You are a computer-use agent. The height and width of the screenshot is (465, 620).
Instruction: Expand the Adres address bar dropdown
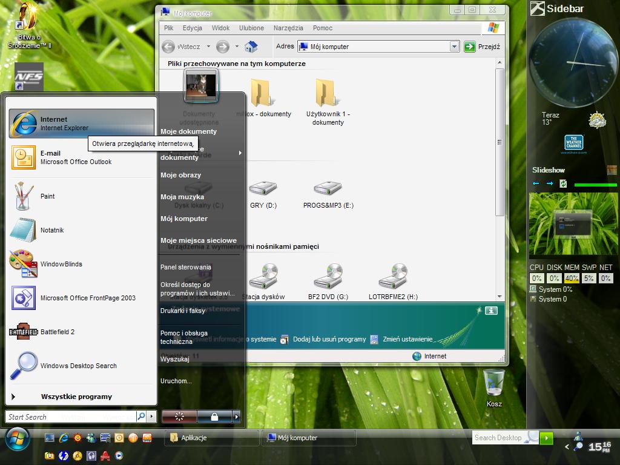(454, 47)
